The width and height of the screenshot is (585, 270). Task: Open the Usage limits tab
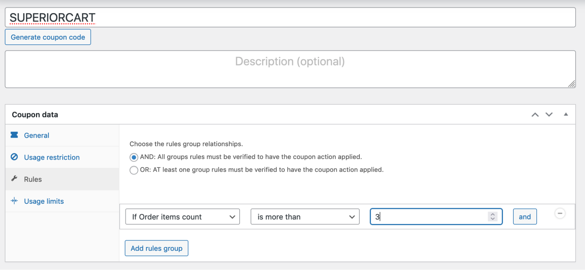click(44, 201)
